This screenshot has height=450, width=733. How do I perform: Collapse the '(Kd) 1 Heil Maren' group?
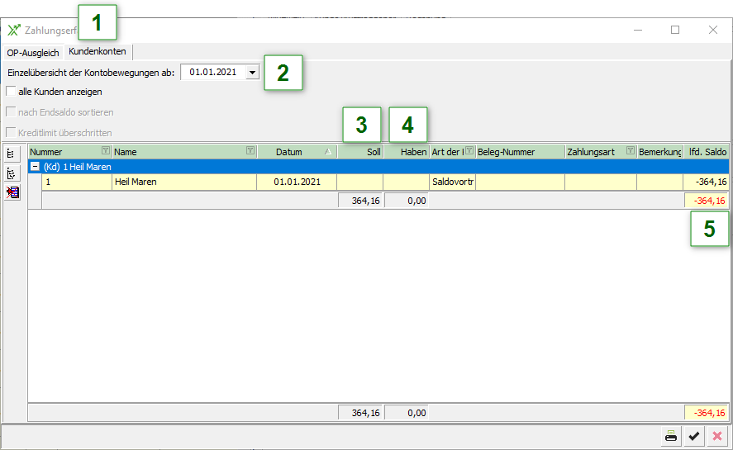point(35,167)
